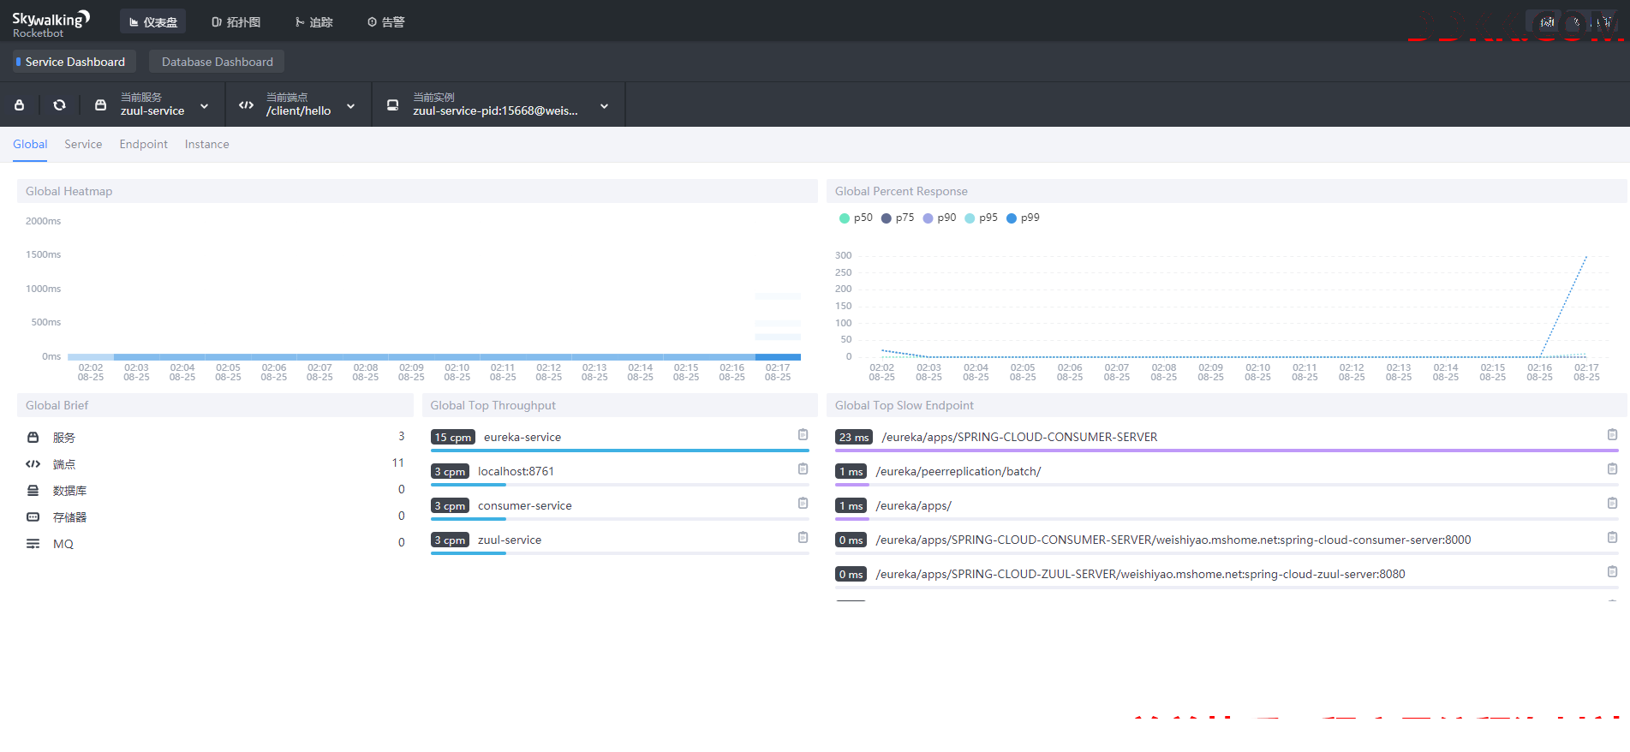This screenshot has width=1630, height=752.
Task: Click zuul-service throughput entry
Action: click(510, 540)
